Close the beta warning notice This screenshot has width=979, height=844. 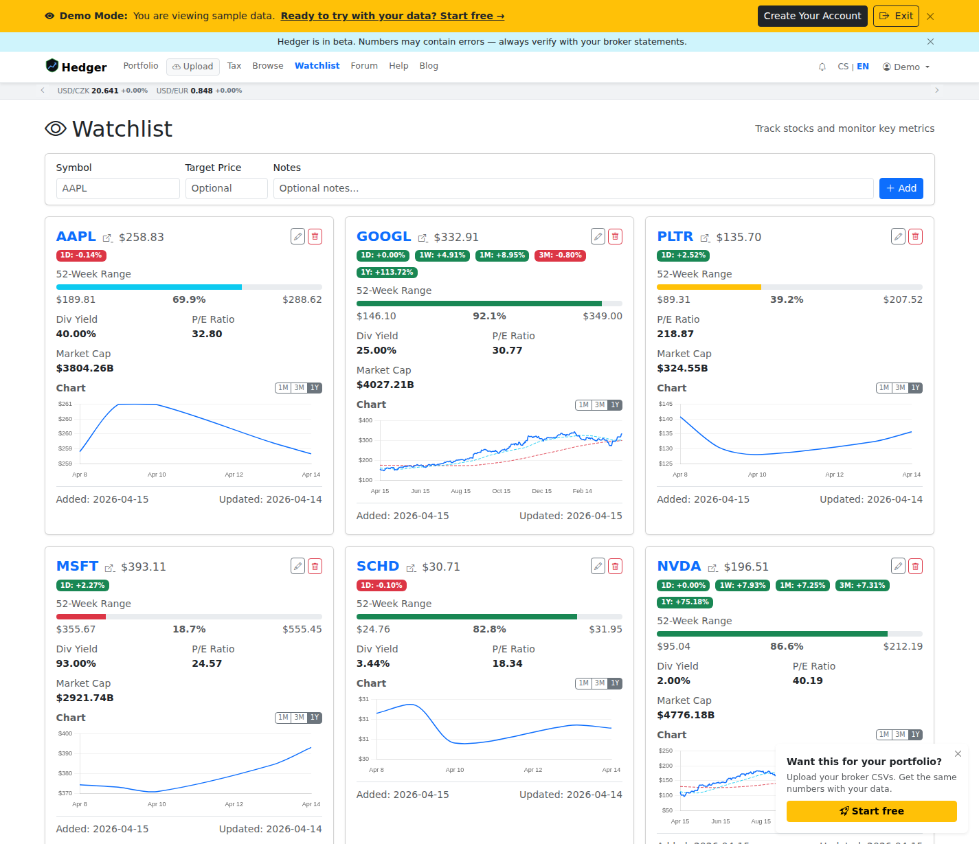tap(930, 41)
